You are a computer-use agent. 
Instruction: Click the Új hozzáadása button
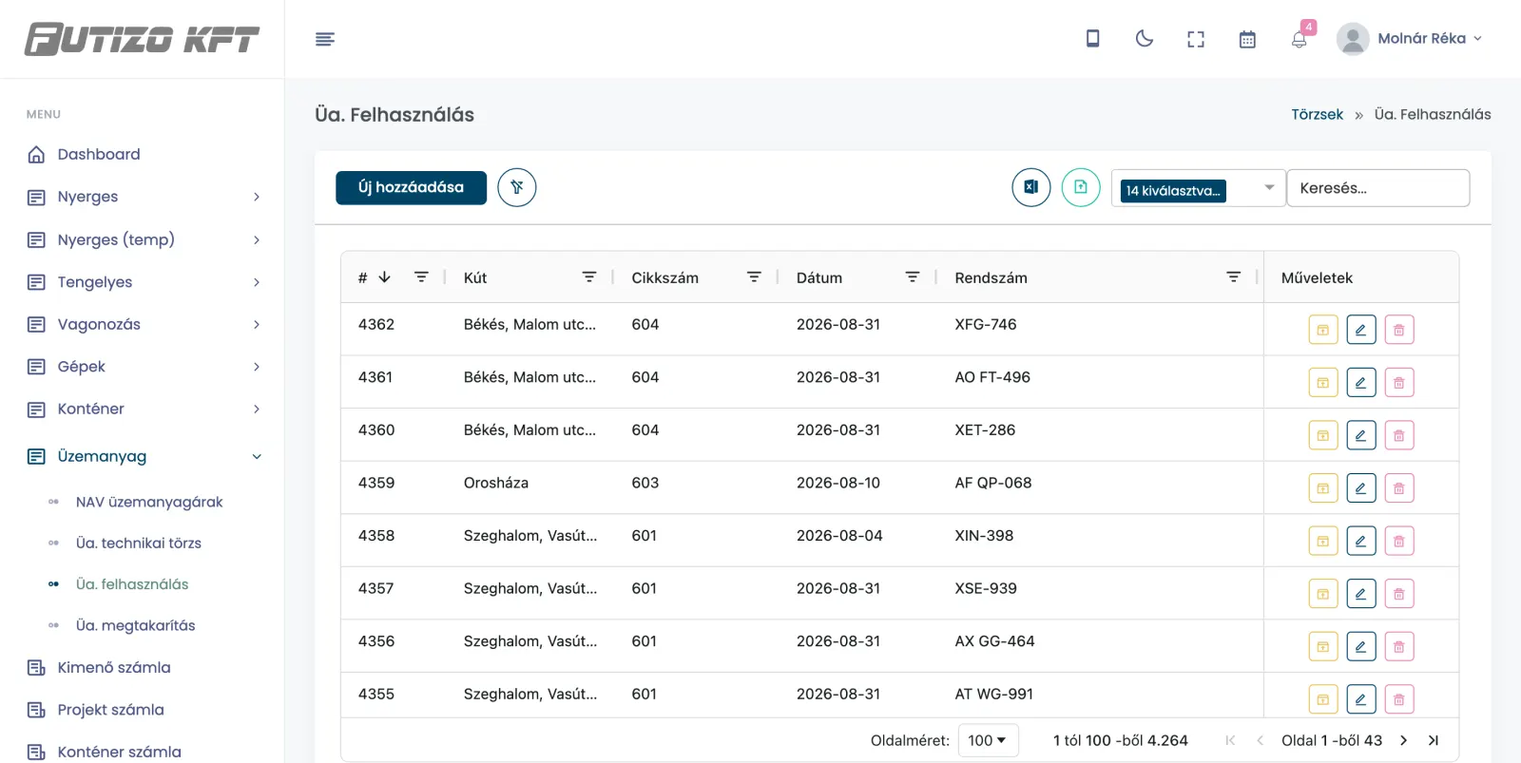411,187
